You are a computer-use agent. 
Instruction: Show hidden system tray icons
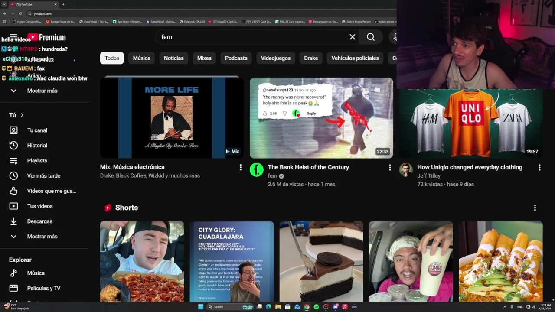(505, 307)
